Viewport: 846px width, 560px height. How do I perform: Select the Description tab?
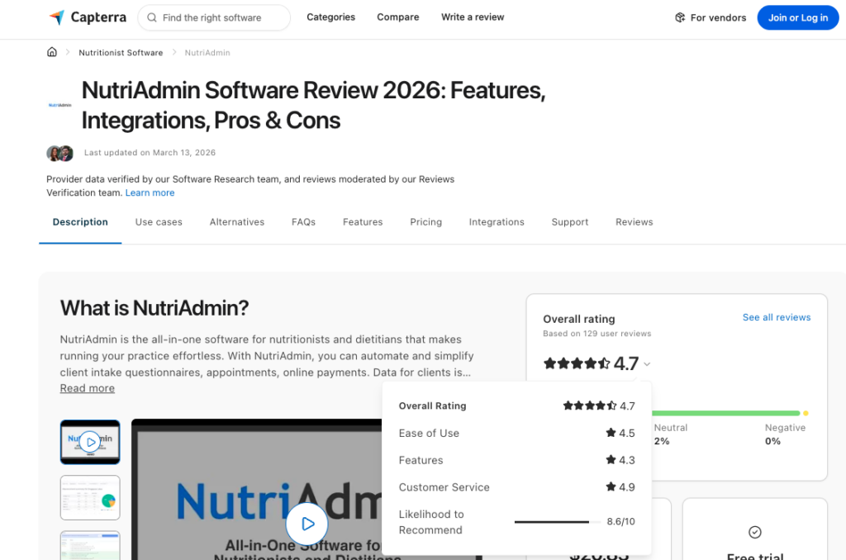tap(80, 221)
